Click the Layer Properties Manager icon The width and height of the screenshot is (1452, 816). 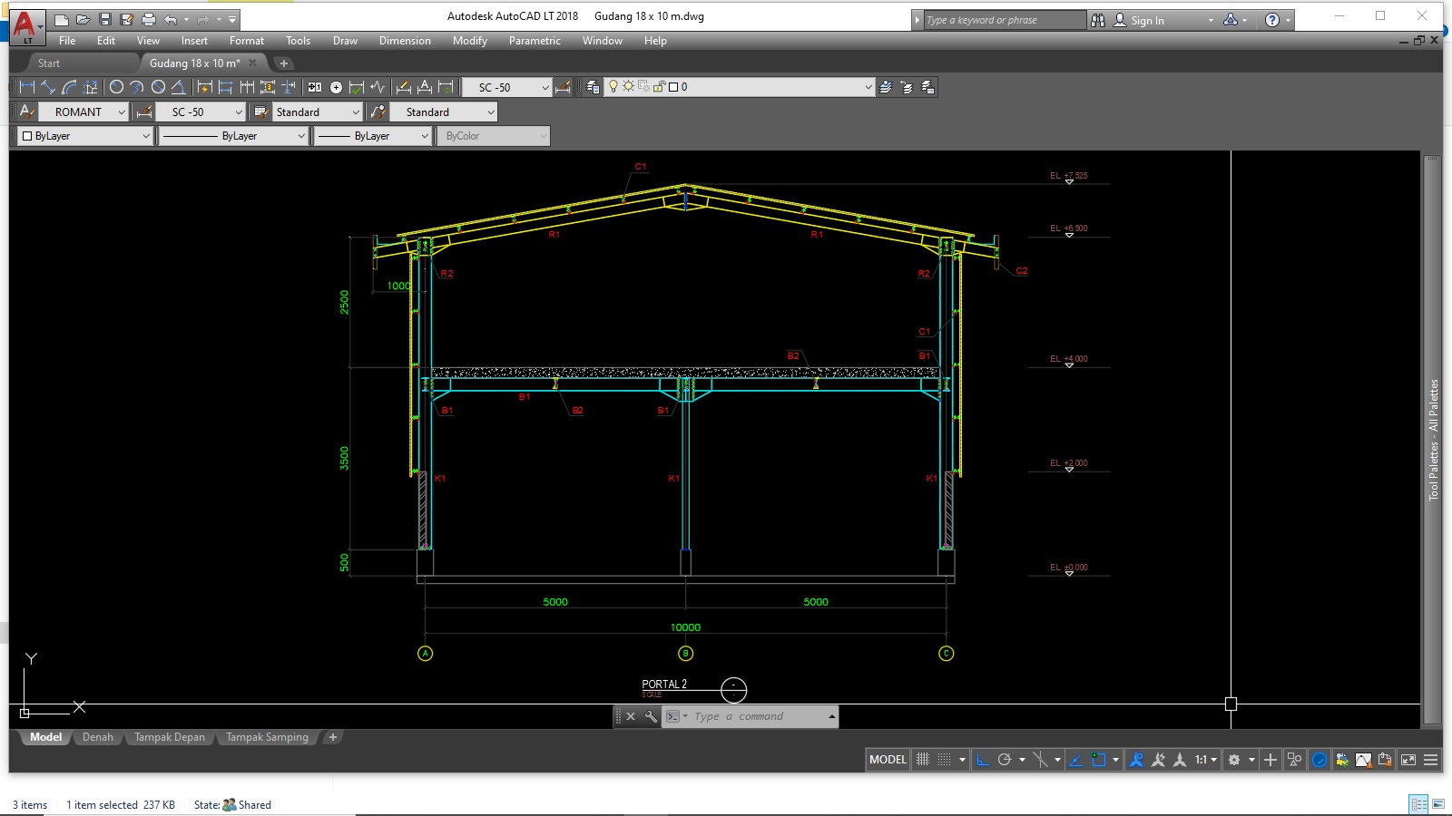594,87
